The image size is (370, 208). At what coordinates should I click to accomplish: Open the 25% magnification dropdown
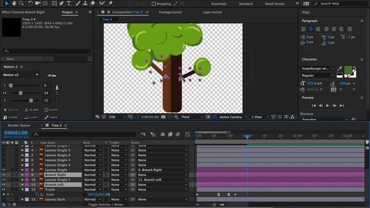coord(117,117)
